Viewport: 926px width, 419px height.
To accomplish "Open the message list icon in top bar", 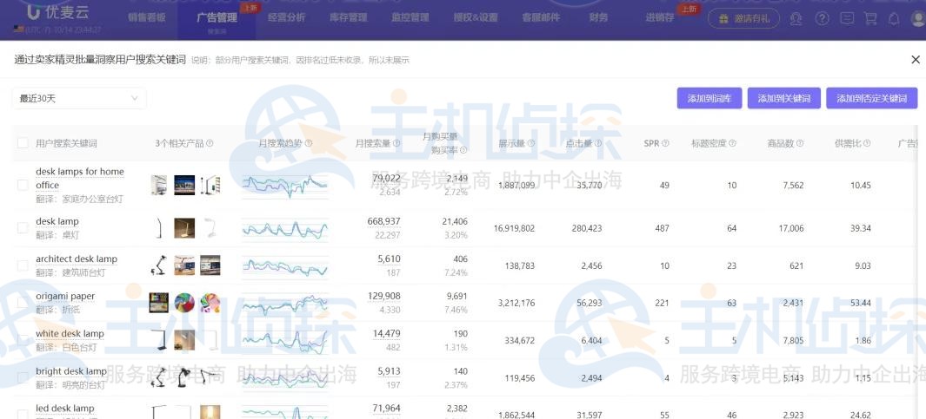I will click(847, 19).
